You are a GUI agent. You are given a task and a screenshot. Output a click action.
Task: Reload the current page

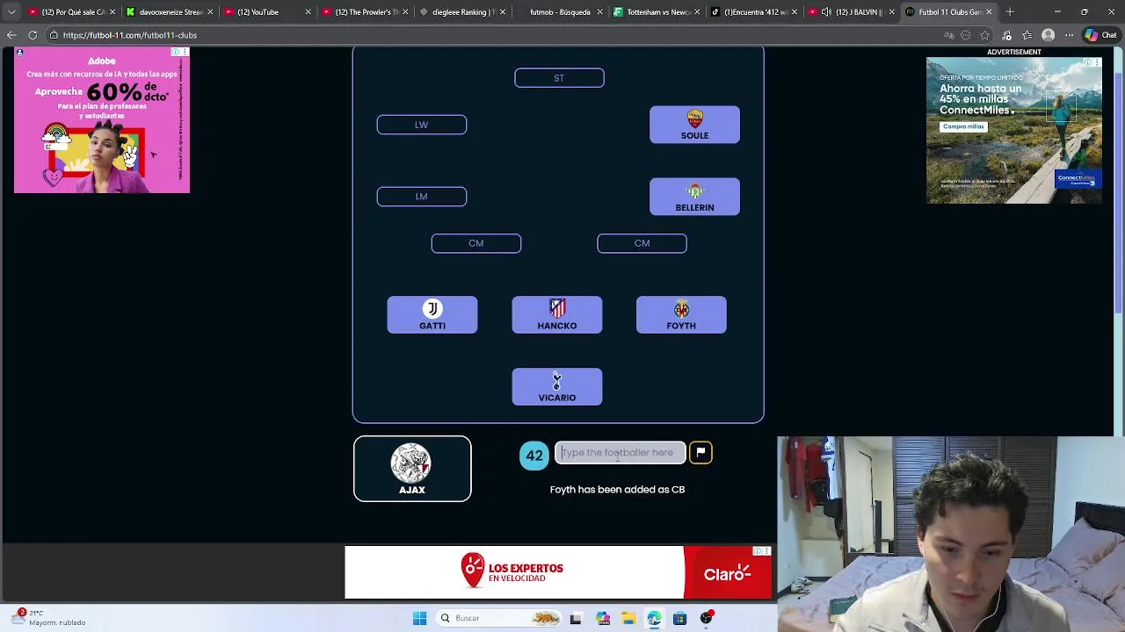33,35
